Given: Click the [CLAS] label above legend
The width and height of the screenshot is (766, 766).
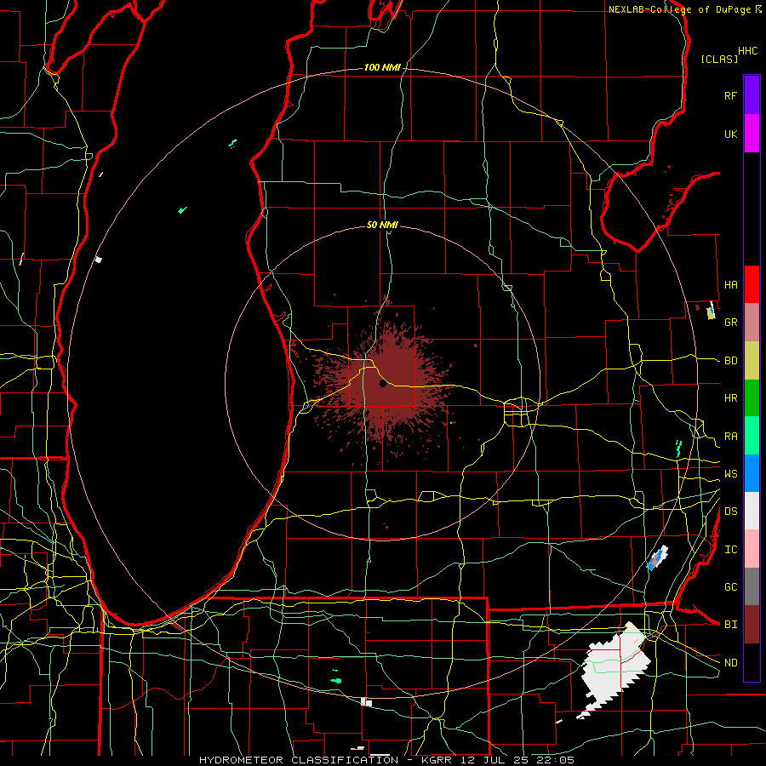Looking at the screenshot, I should [x=719, y=59].
